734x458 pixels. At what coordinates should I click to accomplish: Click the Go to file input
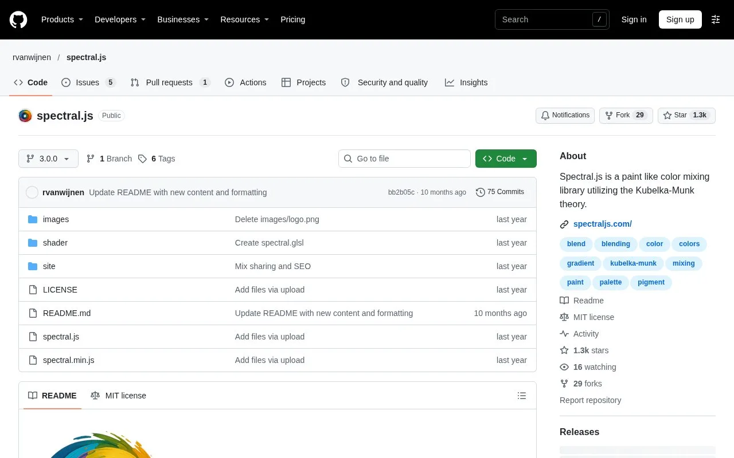404,159
